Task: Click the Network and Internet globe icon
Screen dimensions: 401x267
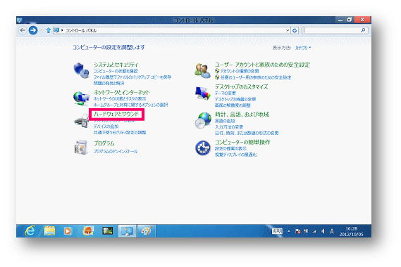Action: pyautogui.click(x=81, y=98)
